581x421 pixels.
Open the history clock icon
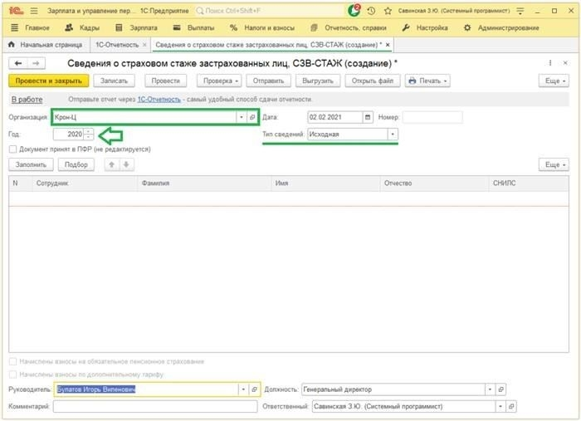(371, 11)
